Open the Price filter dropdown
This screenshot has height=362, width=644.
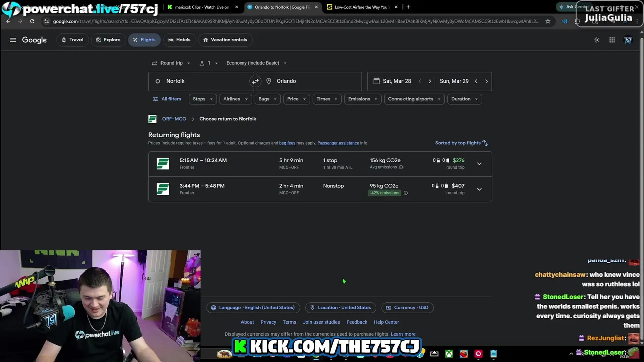point(296,99)
